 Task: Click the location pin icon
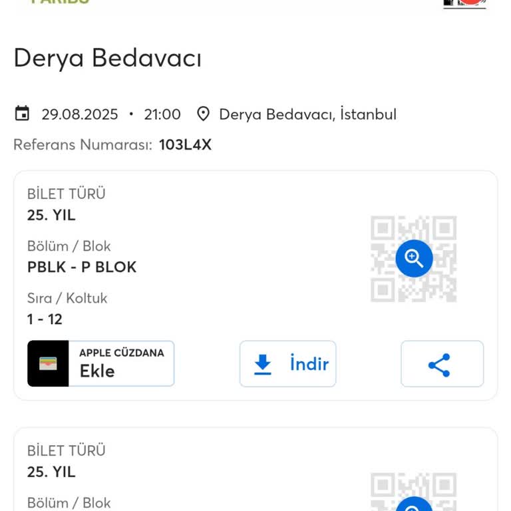pyautogui.click(x=204, y=114)
